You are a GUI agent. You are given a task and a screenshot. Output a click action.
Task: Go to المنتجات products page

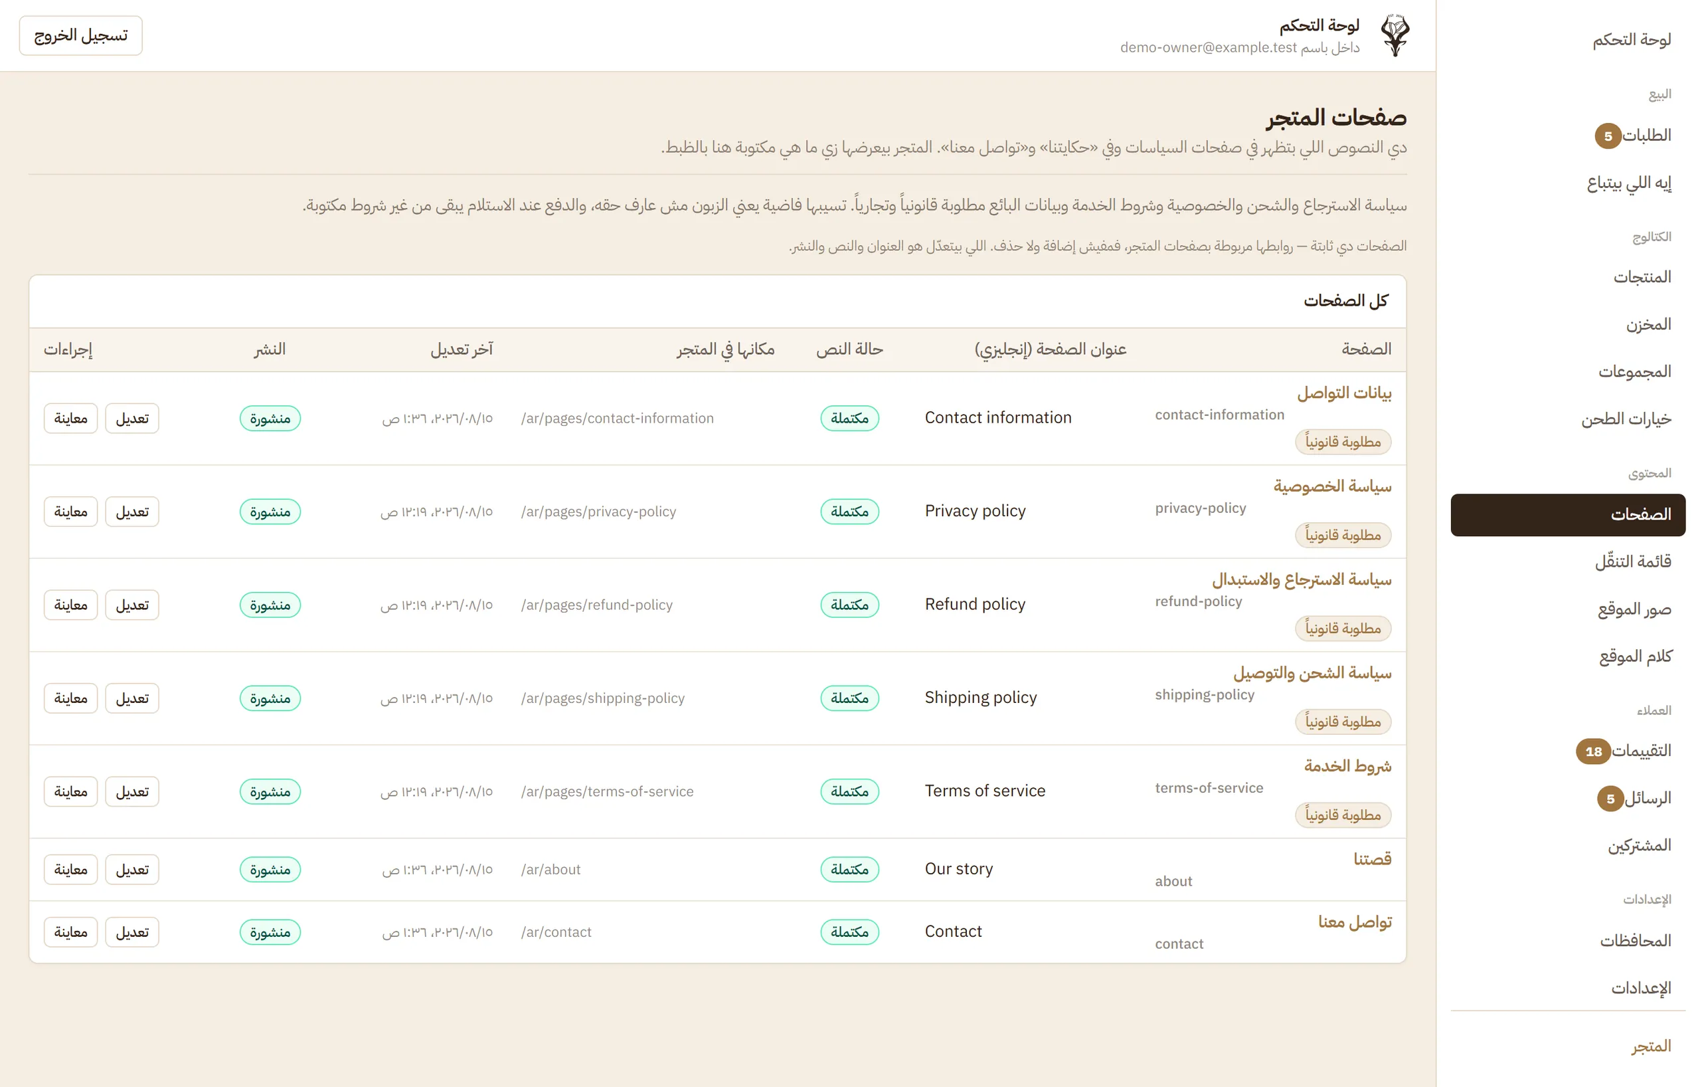click(1642, 277)
